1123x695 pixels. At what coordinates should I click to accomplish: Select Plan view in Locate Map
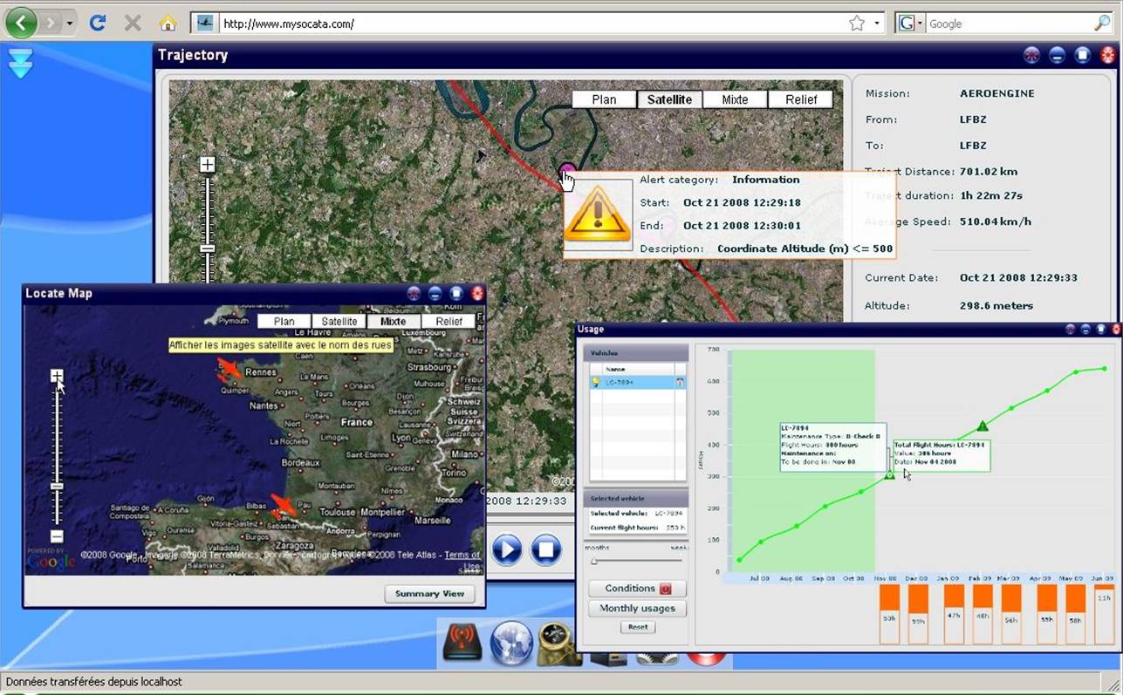(284, 322)
